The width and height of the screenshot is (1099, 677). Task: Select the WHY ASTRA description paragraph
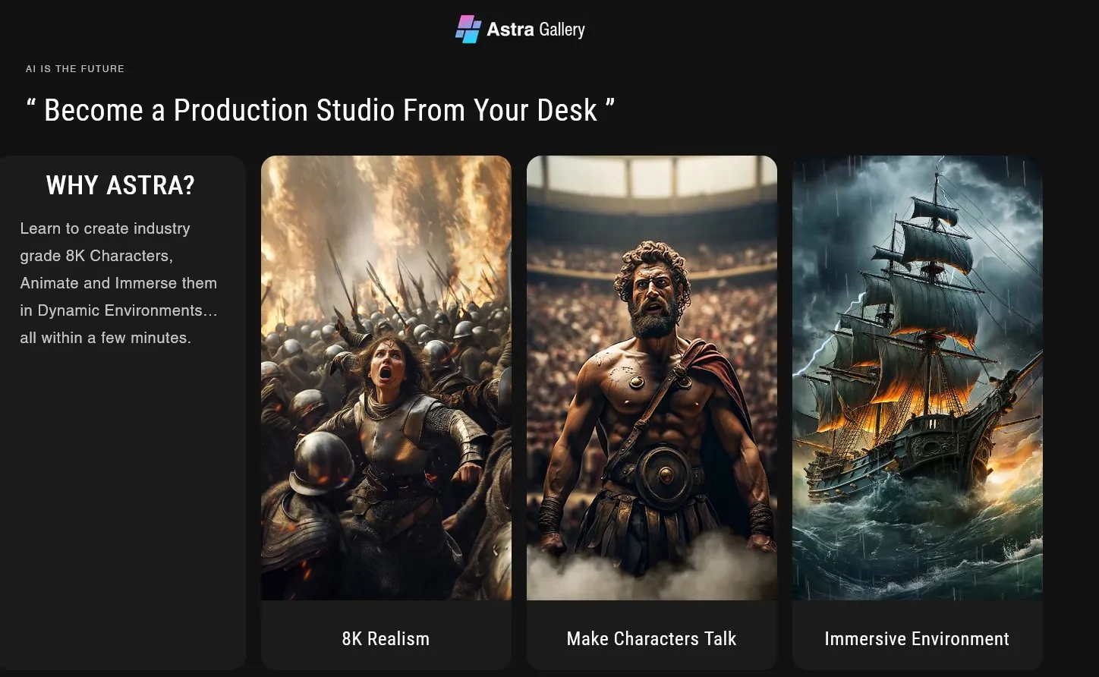[x=118, y=282]
